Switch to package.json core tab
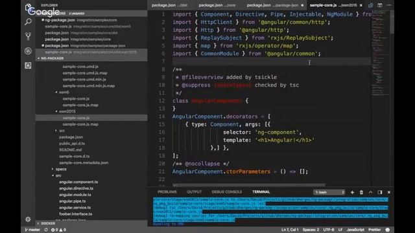 [x=217, y=5]
